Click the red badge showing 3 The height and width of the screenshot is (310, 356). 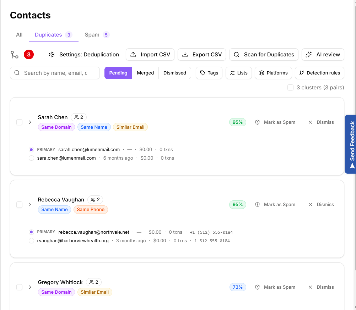tap(29, 55)
